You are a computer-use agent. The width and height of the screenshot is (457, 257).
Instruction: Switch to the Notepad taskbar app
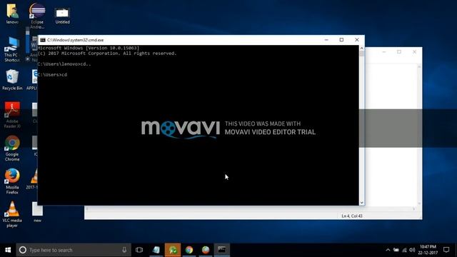156,250
